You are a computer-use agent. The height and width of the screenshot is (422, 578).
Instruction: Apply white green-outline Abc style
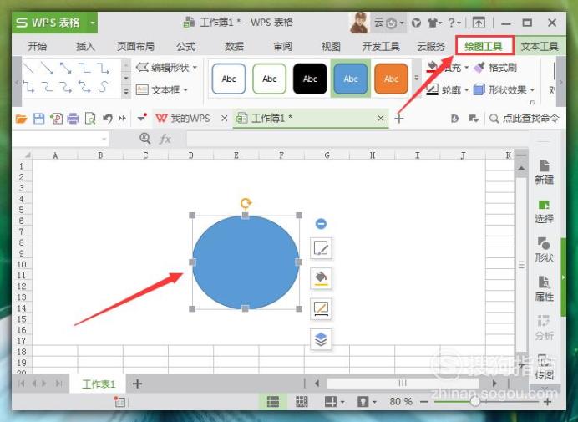(270, 79)
